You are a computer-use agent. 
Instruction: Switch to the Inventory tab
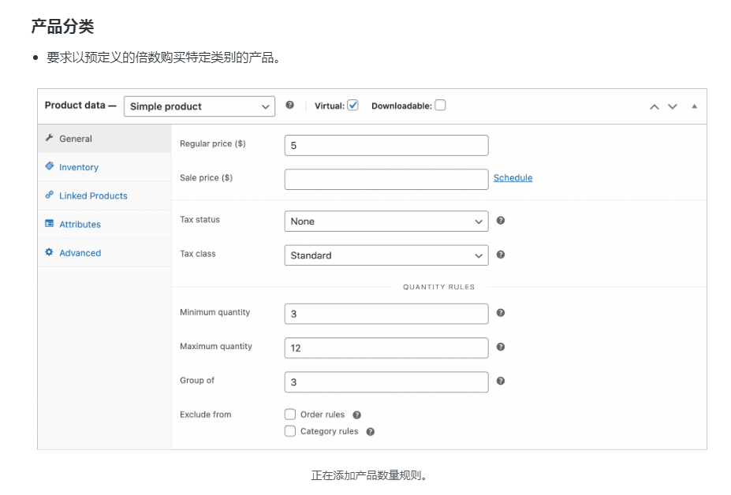point(79,167)
